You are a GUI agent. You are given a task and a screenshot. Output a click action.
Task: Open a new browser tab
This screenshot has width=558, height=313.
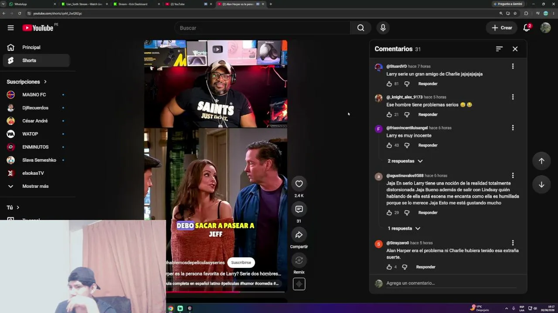[x=271, y=4]
